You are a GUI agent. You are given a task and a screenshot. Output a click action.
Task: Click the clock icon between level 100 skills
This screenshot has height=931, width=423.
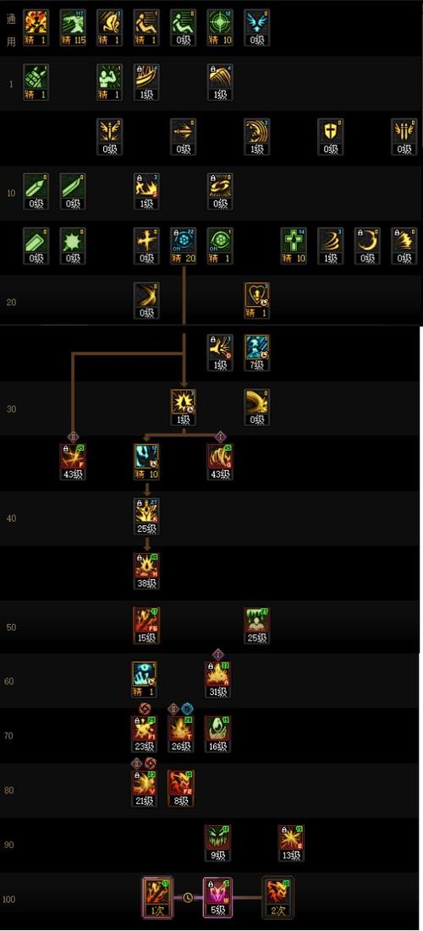tap(188, 897)
